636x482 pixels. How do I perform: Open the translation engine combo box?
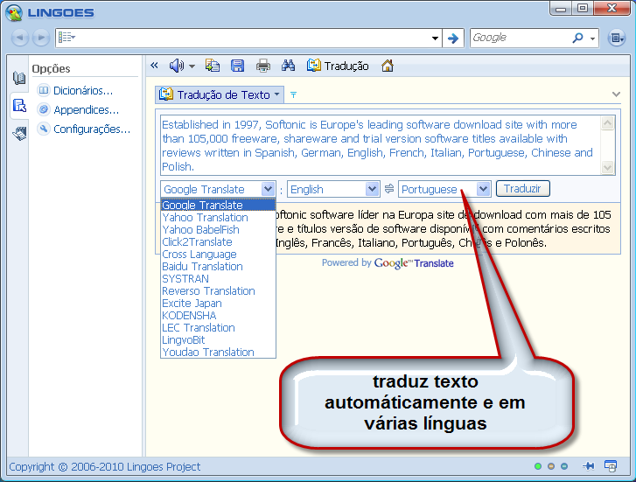(218, 189)
